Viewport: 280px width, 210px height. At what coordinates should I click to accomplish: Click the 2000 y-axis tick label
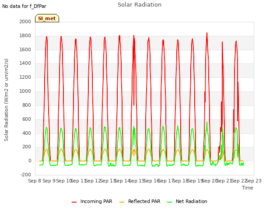click(x=25, y=21)
